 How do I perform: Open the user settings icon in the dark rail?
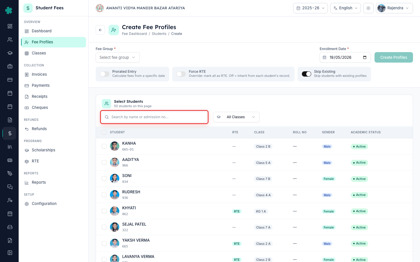point(10,200)
